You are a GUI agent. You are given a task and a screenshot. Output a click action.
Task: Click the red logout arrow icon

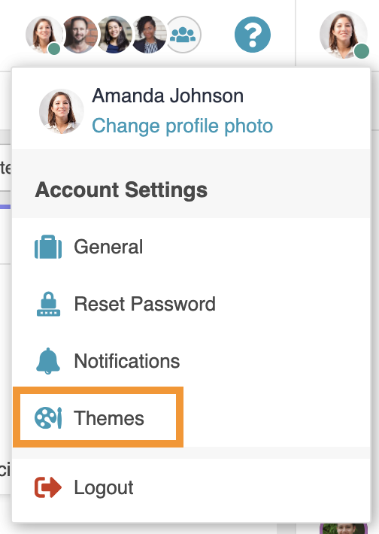[x=48, y=487]
